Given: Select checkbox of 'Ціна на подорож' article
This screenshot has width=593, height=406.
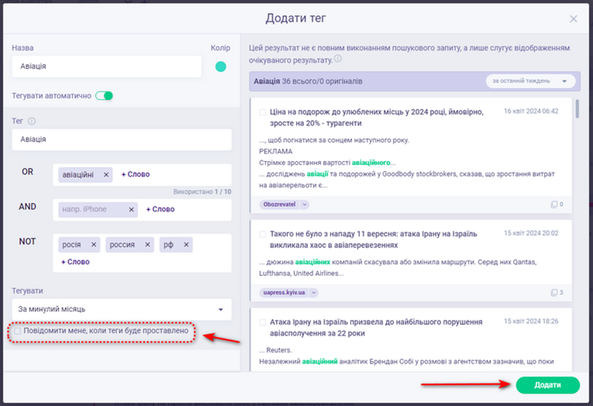Looking at the screenshot, I should tap(262, 112).
